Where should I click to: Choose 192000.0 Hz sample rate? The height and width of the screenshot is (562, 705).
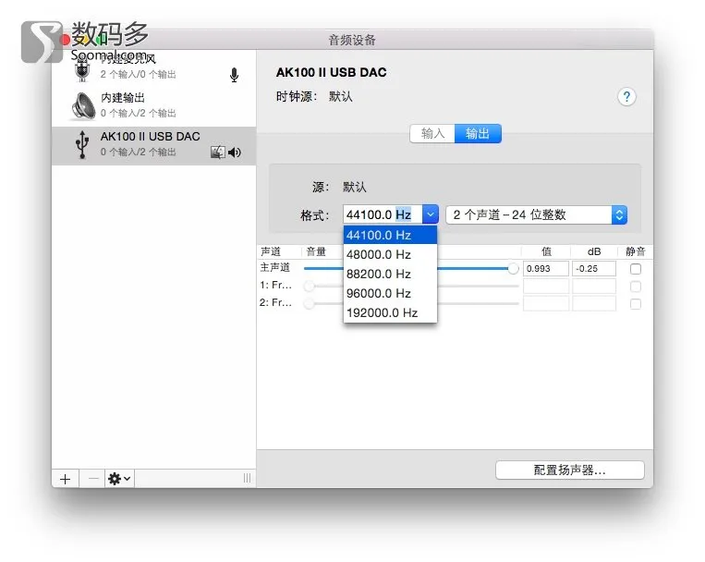(390, 312)
